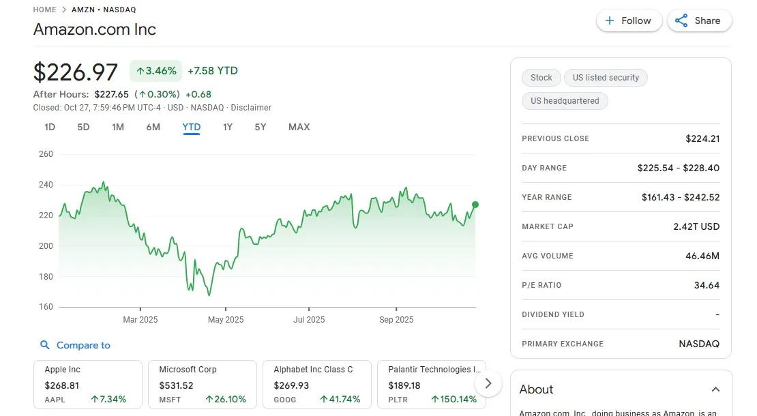757x416 pixels.
Task: Select the Stock category chip
Action: (541, 78)
